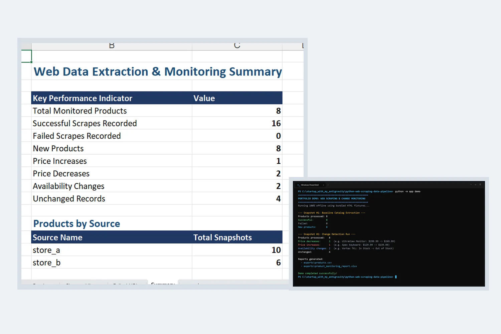This screenshot has height=334, width=501.
Task: Click 'Snapshot #2: Change Detection Run' line
Action: [x=327, y=234]
